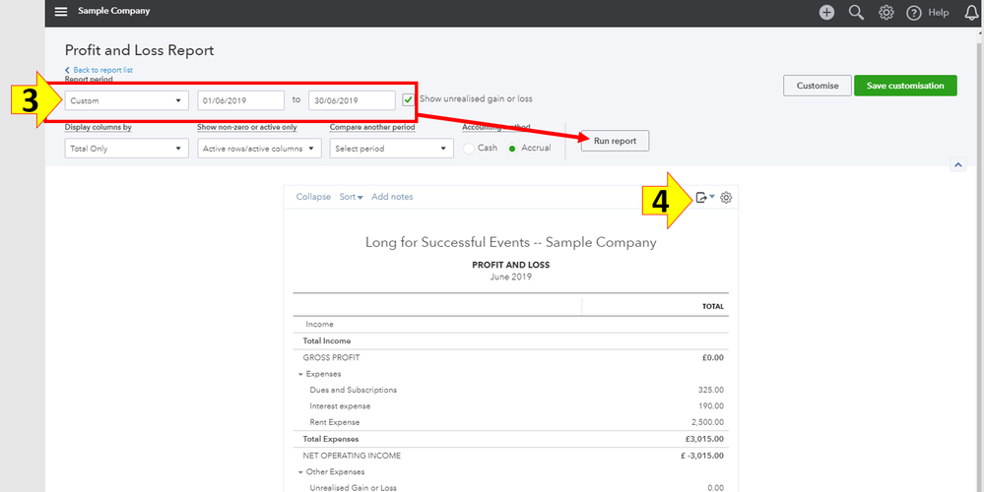
Task: Click Collapse in report toolbar
Action: coord(313,197)
